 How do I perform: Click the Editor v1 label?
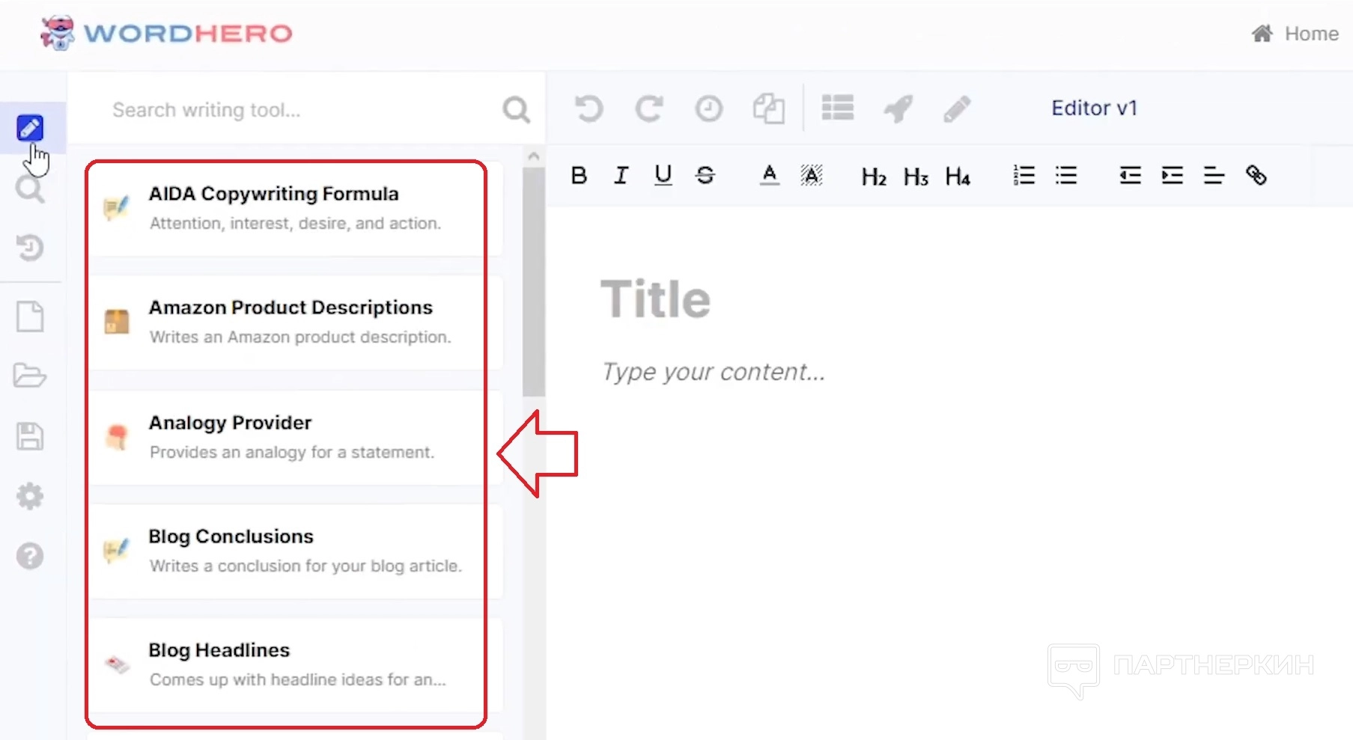click(x=1094, y=108)
